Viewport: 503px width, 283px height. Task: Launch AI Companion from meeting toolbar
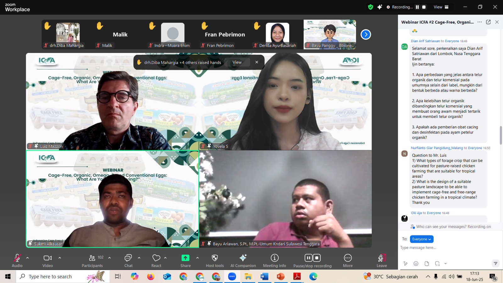click(243, 258)
